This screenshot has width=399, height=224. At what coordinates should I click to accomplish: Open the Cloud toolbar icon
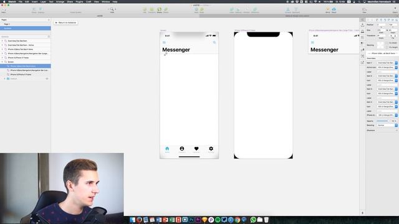point(334,10)
